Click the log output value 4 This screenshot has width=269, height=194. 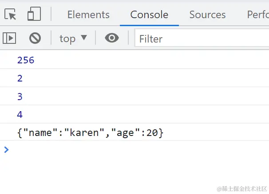pos(20,115)
